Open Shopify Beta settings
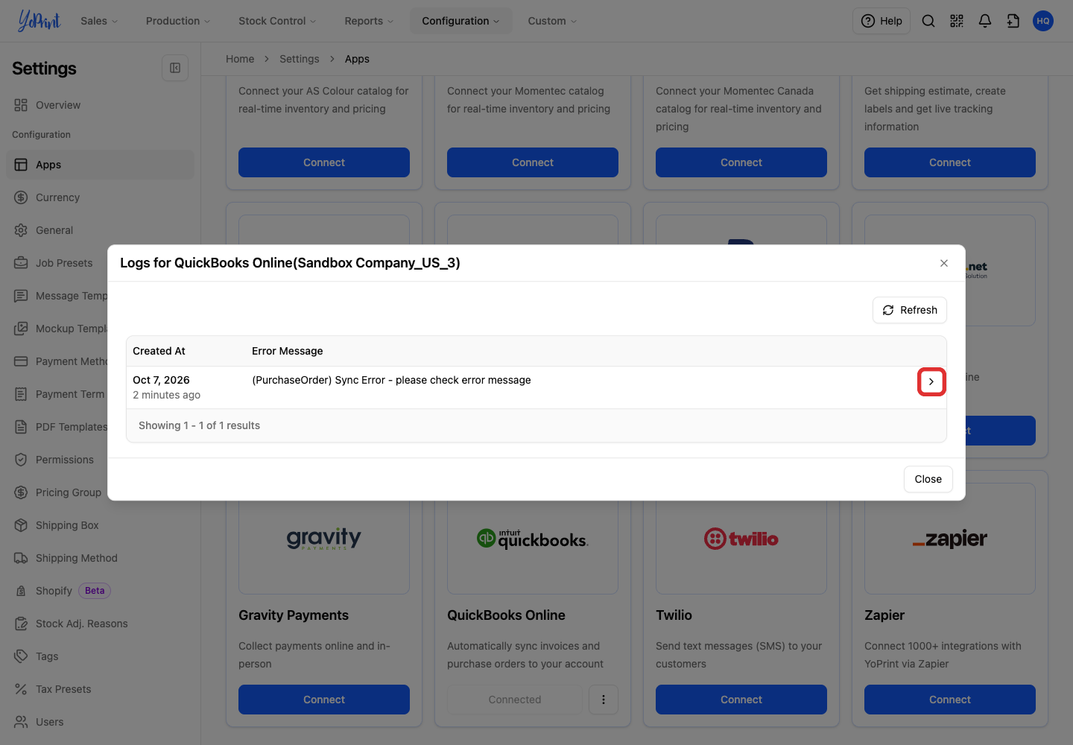 (100, 591)
